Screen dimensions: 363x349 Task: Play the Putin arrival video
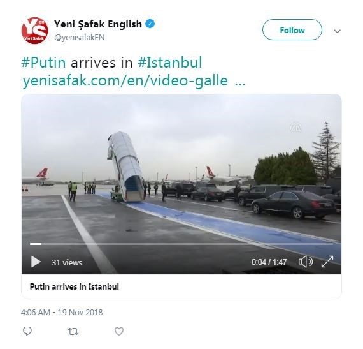click(36, 262)
